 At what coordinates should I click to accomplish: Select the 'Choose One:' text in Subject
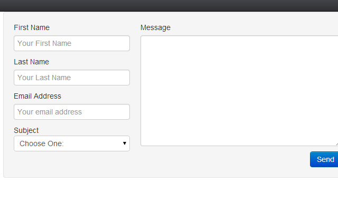(42, 143)
